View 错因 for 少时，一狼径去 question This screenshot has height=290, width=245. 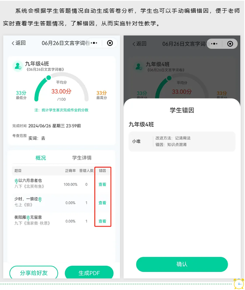(x=102, y=203)
